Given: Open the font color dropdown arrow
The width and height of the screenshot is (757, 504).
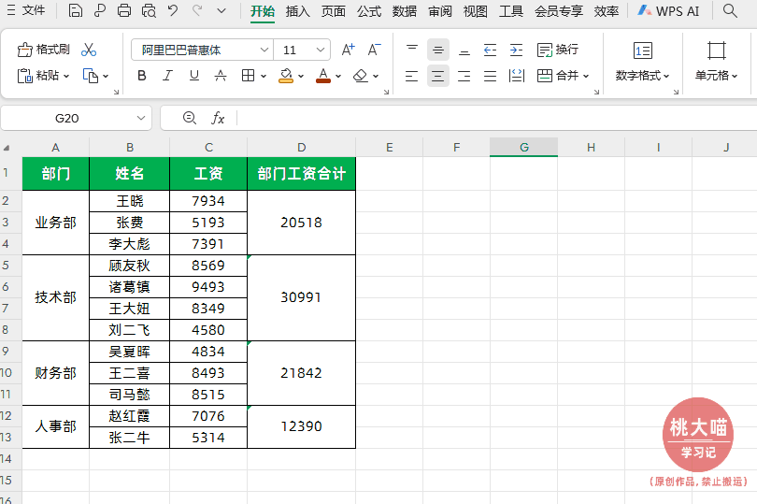Looking at the screenshot, I should [x=338, y=77].
